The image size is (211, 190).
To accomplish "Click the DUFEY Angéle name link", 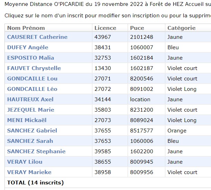I will click(28, 47).
